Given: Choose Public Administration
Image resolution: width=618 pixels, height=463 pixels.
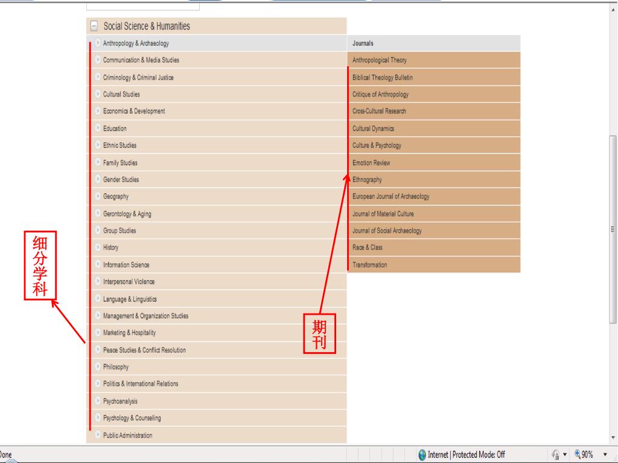Looking at the screenshot, I should (x=128, y=435).
